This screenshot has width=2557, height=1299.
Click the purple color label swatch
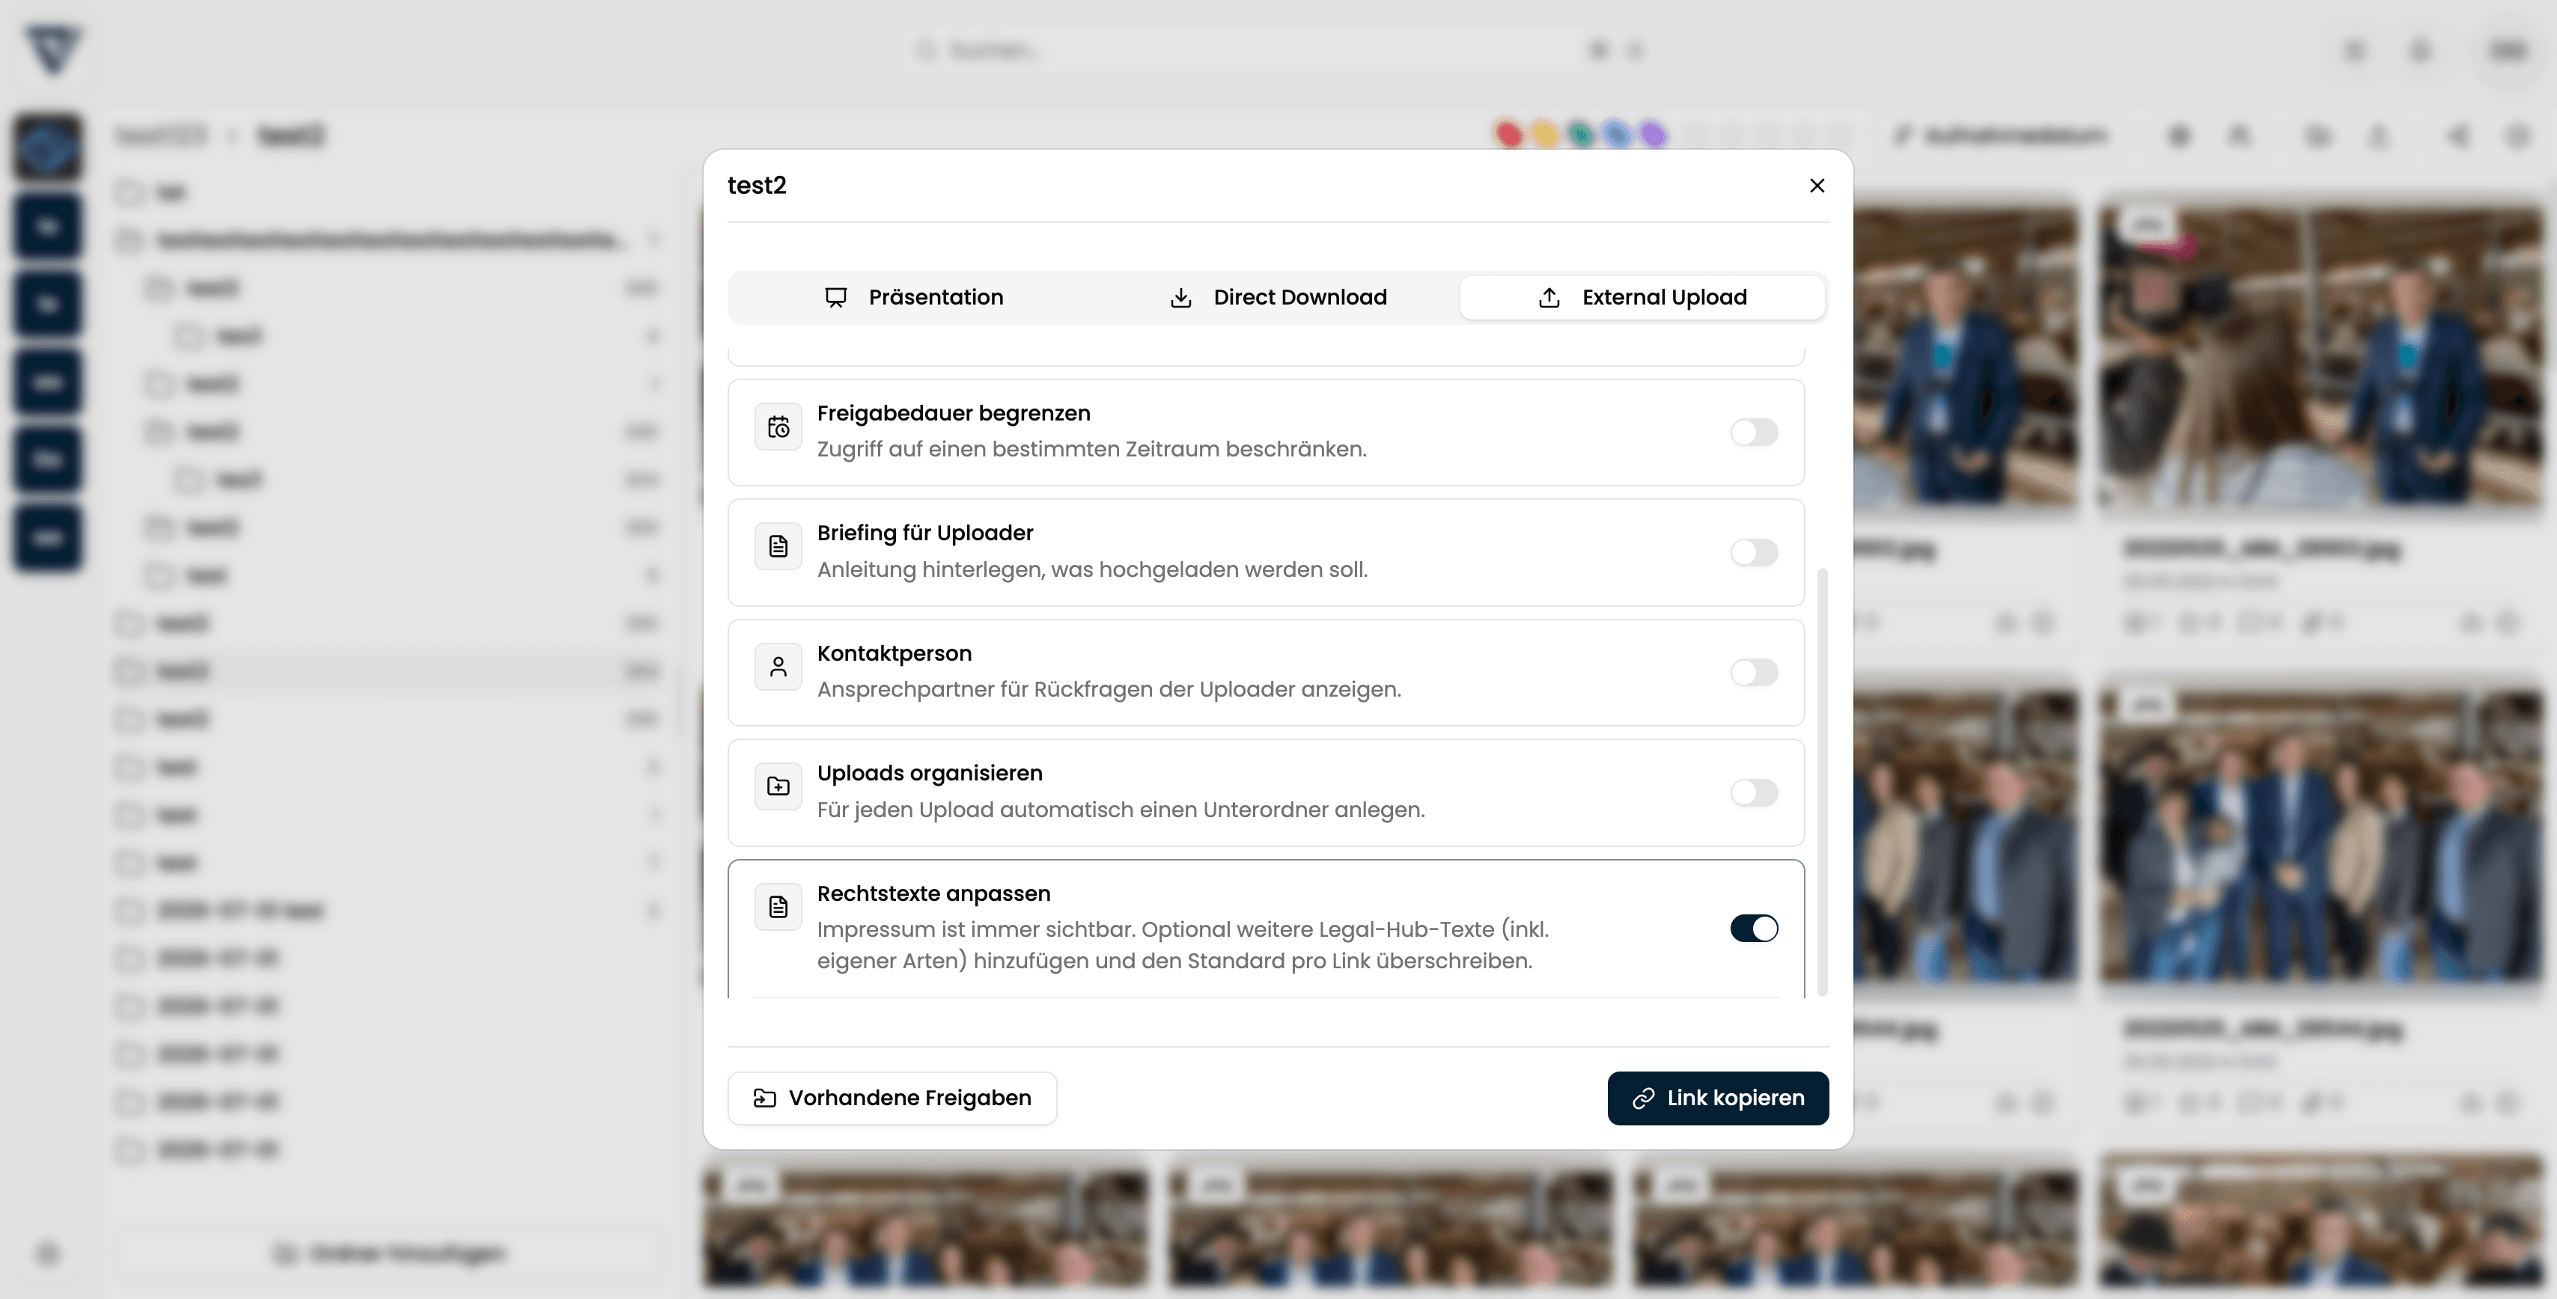click(x=1653, y=135)
